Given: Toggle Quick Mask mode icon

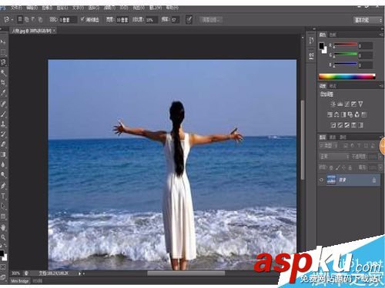Looking at the screenshot, I should click(3, 267).
